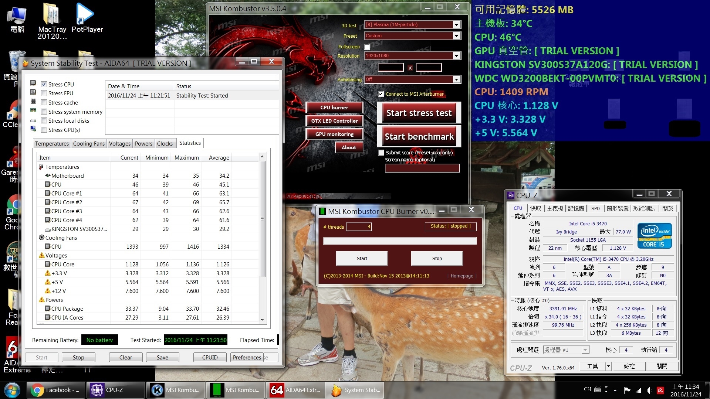Switch to CPU-Z taskbar item
The image size is (710, 399).
click(x=116, y=390)
